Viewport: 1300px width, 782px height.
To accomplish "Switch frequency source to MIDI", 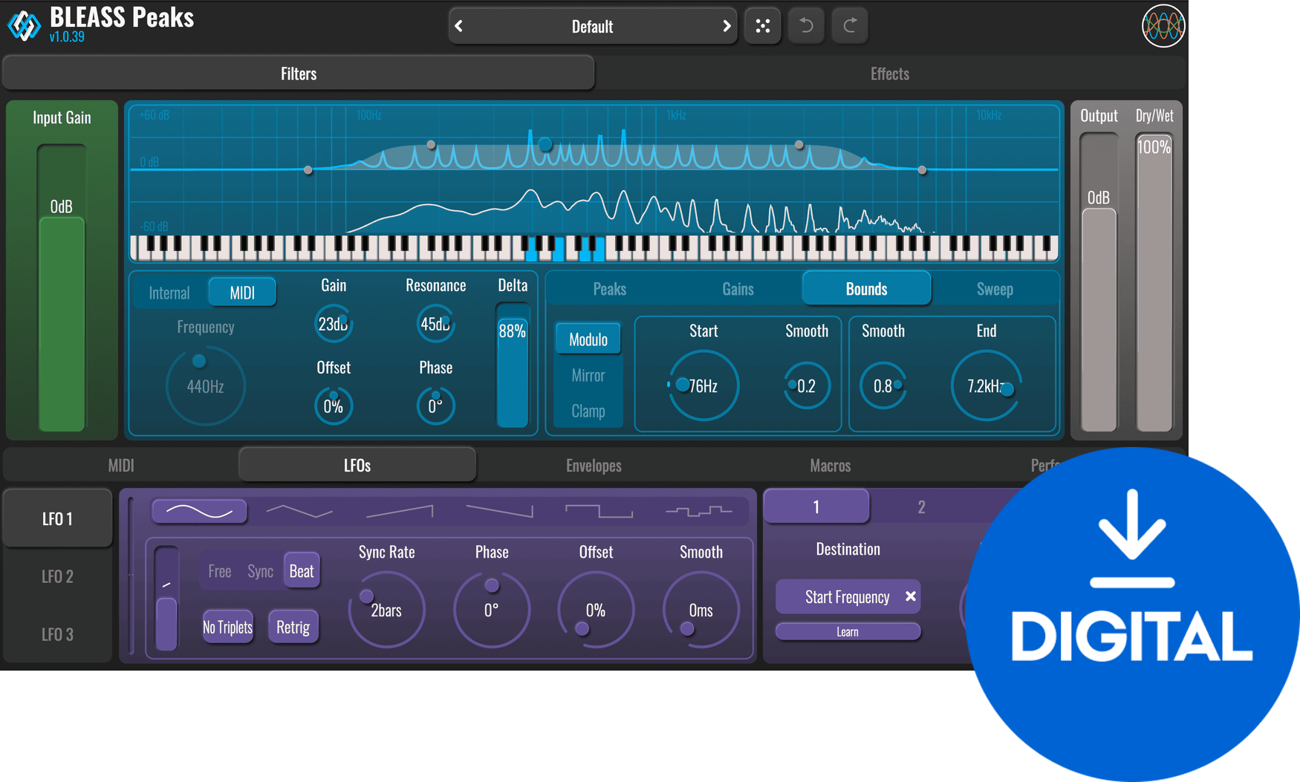I will point(242,293).
